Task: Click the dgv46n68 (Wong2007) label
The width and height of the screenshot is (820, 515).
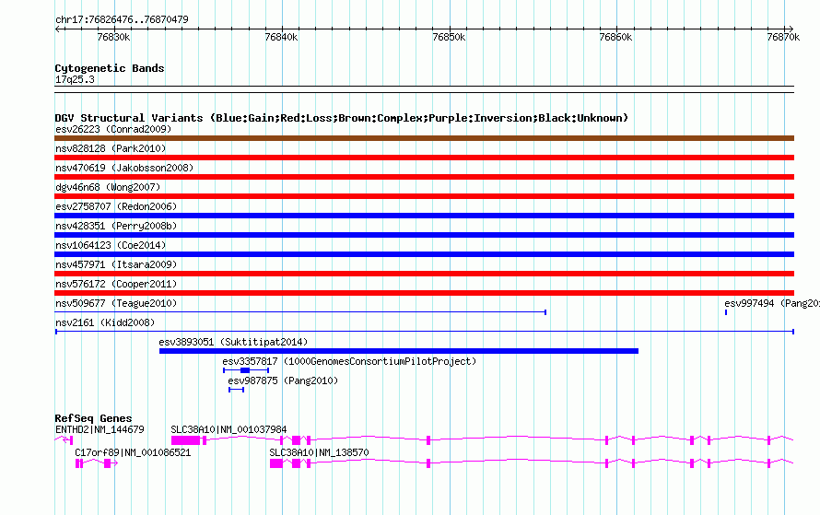Action: point(108,187)
